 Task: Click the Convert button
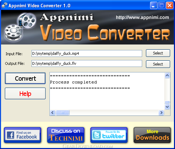(x=25, y=78)
